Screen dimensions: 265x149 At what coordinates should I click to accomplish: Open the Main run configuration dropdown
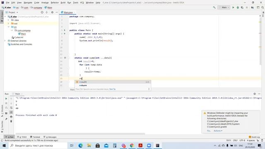pos(224,7)
